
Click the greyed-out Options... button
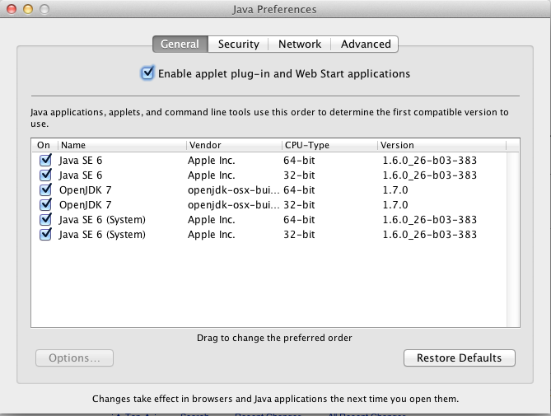tap(74, 358)
